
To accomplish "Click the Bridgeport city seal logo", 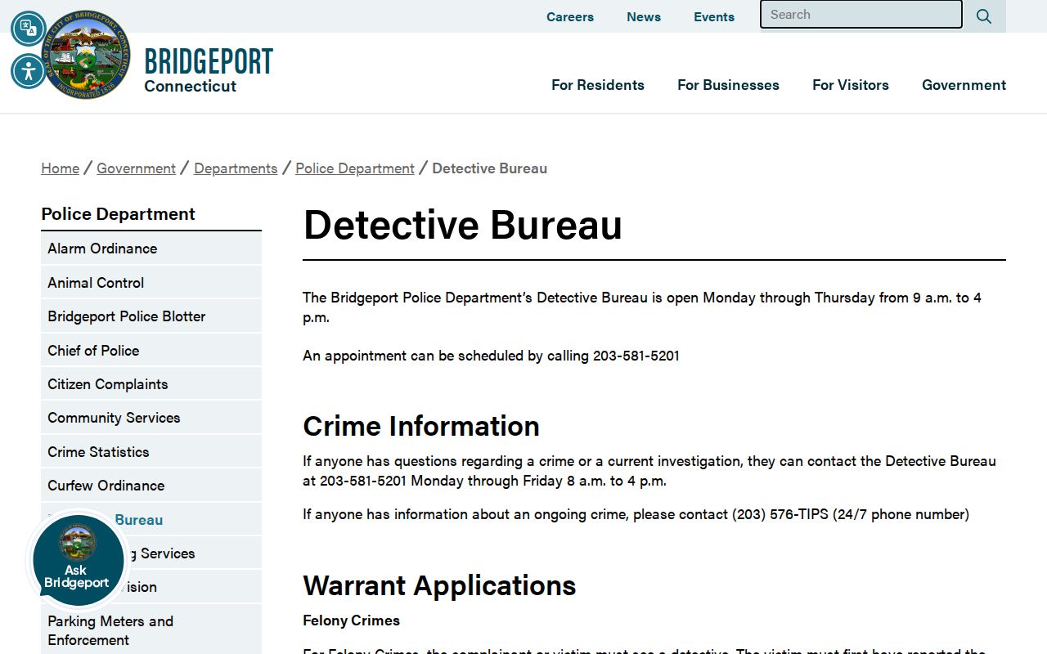I will point(86,55).
